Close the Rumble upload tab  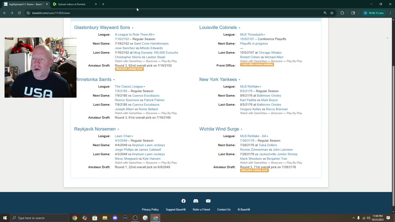click(x=96, y=4)
